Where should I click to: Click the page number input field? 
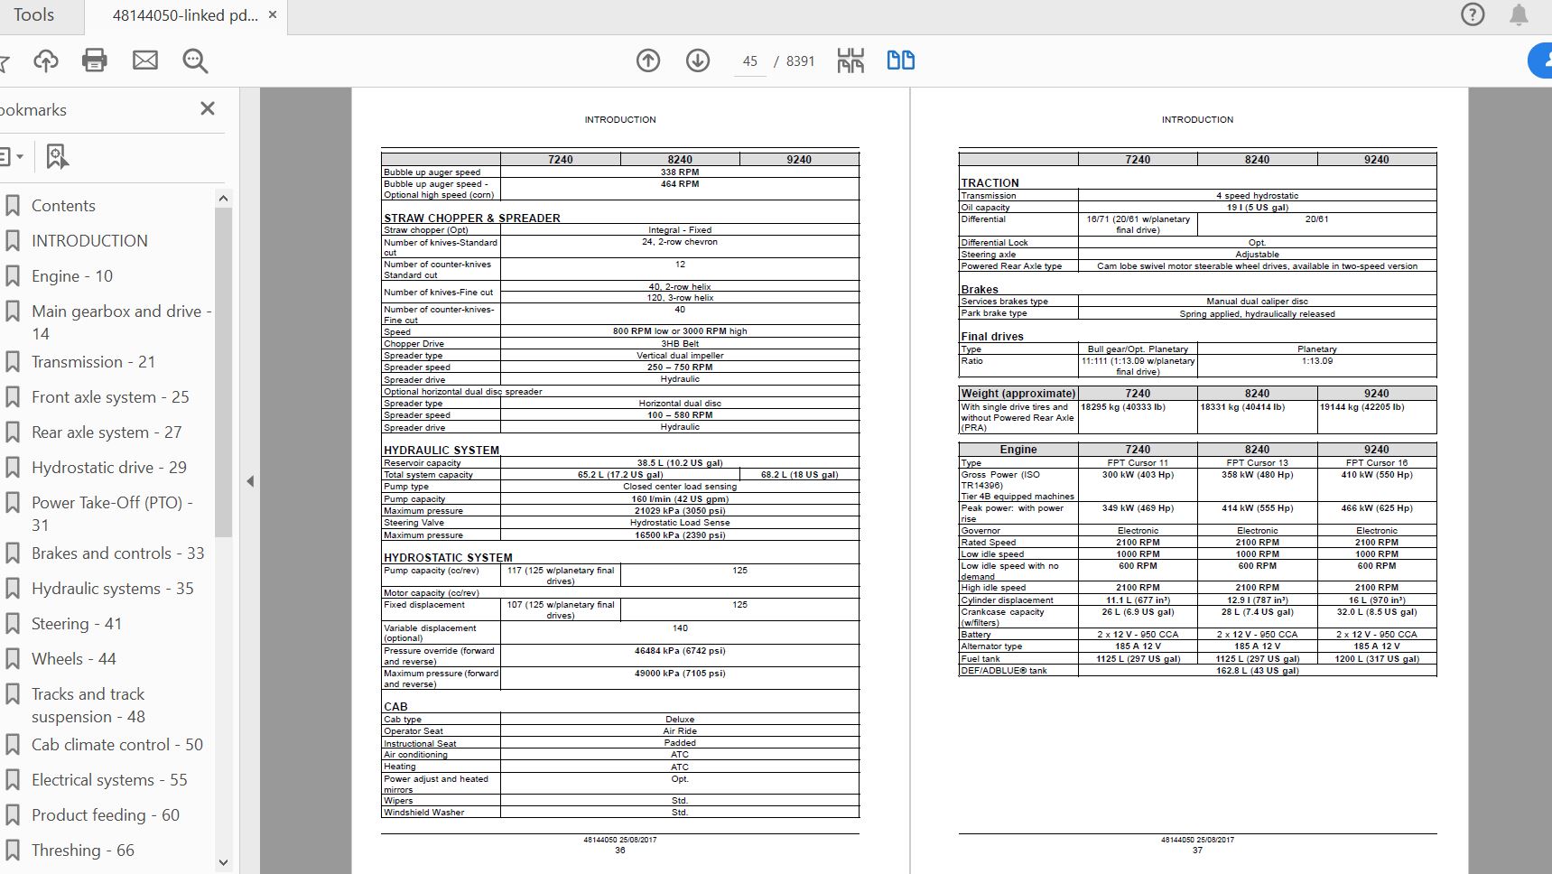pyautogui.click(x=749, y=61)
